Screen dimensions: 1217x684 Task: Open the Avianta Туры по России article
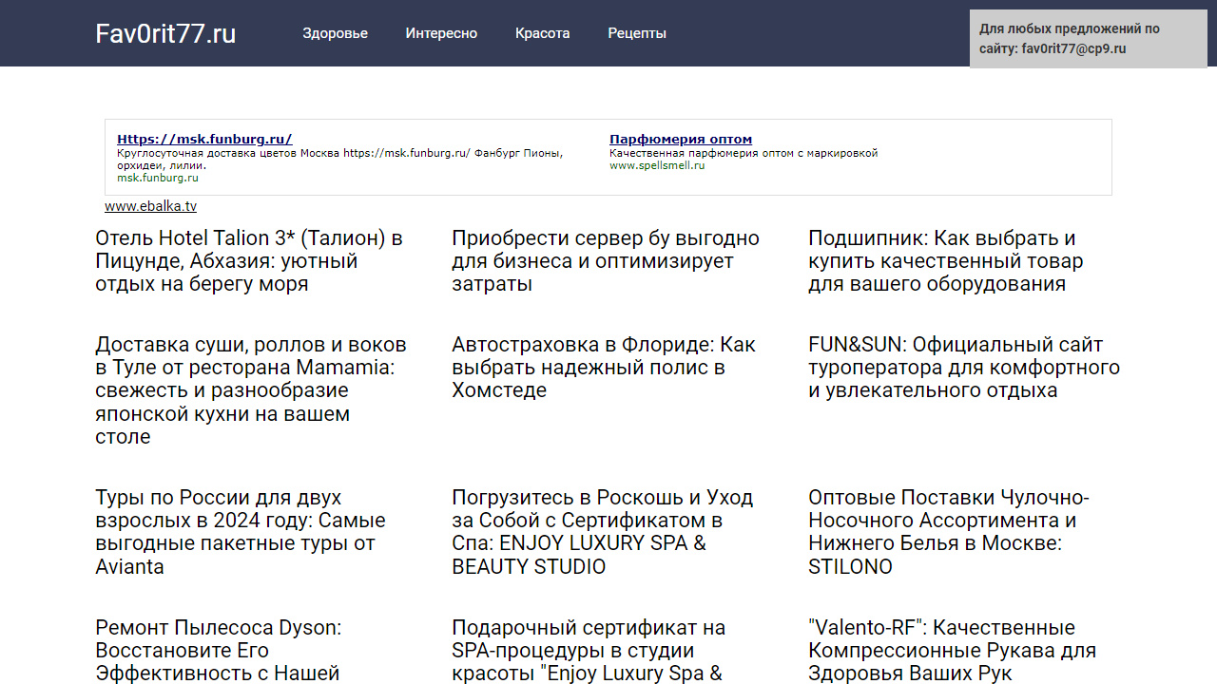(240, 531)
